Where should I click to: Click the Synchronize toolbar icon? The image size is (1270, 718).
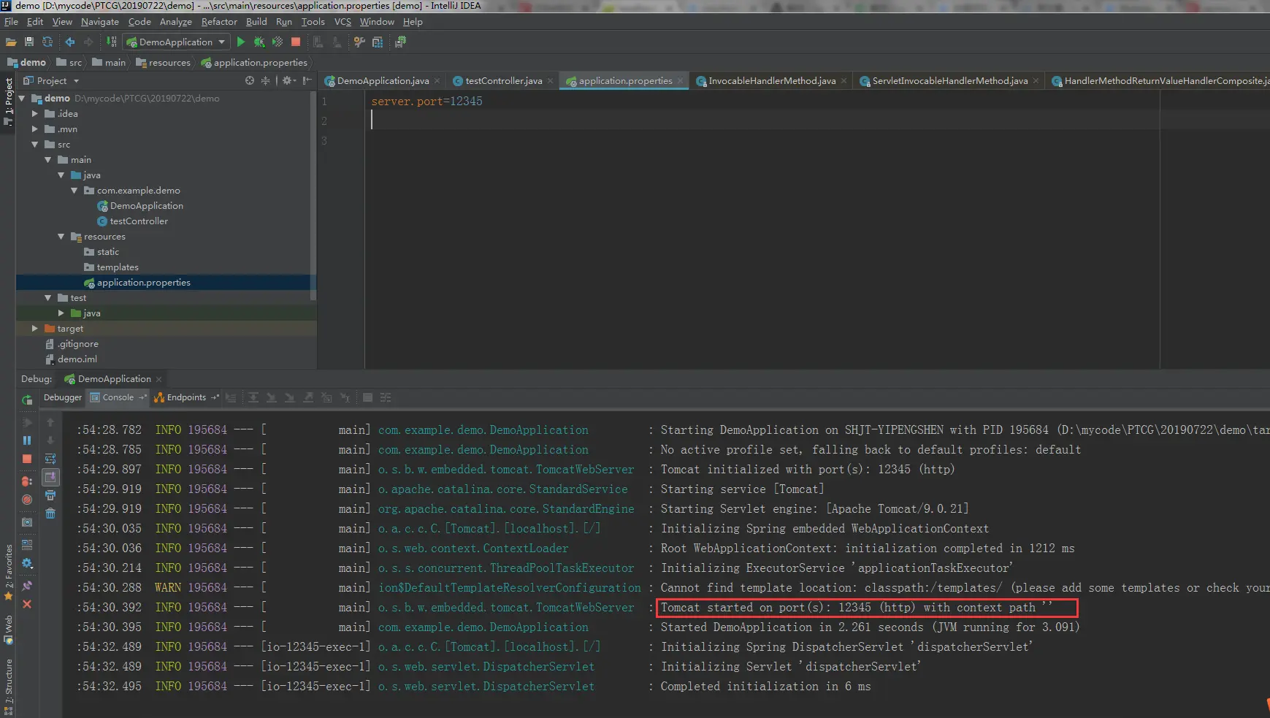[47, 42]
